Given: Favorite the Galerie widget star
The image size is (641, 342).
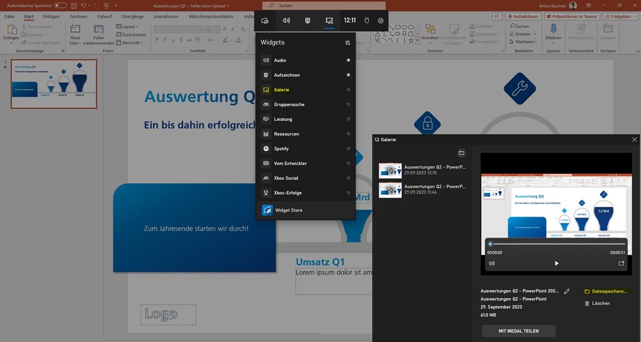Looking at the screenshot, I should click(349, 90).
